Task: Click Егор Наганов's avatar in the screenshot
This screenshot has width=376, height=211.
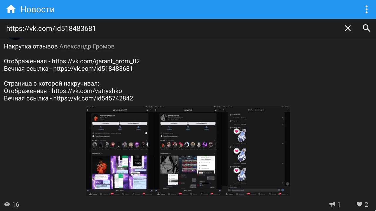Action: (x=164, y=118)
